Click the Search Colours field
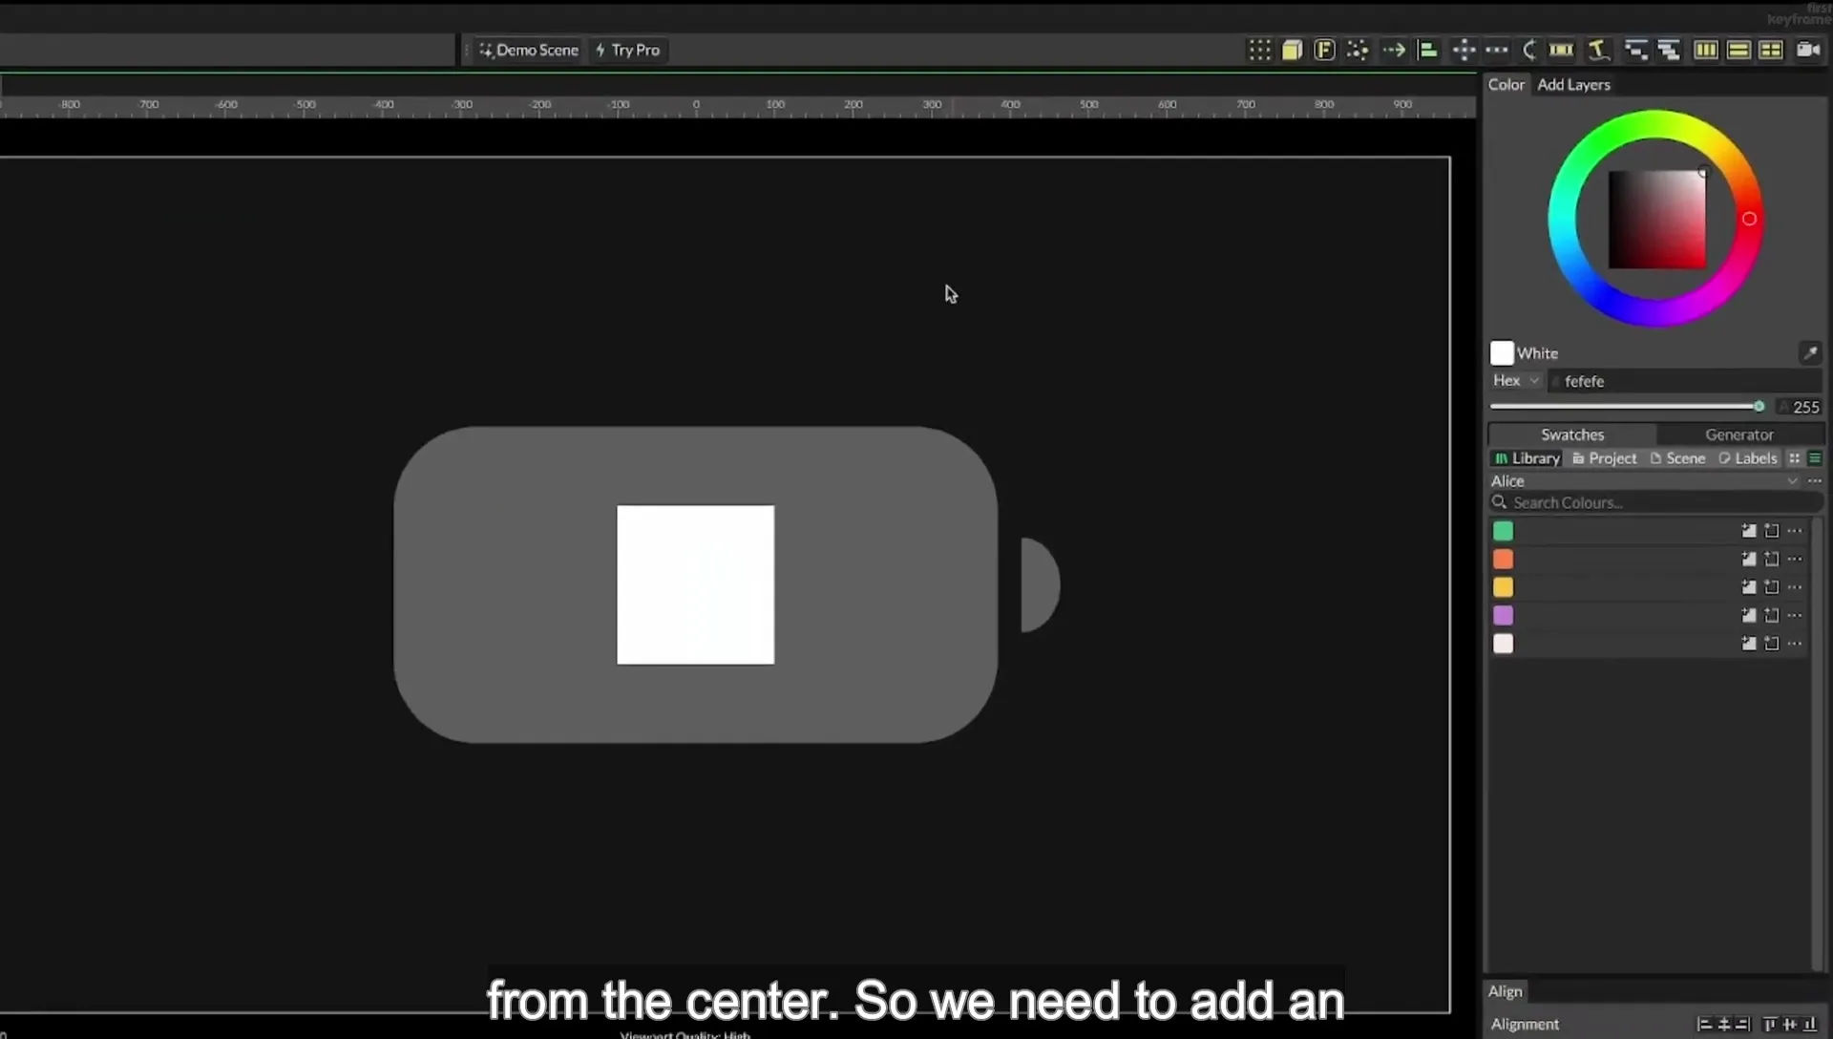 pos(1656,503)
